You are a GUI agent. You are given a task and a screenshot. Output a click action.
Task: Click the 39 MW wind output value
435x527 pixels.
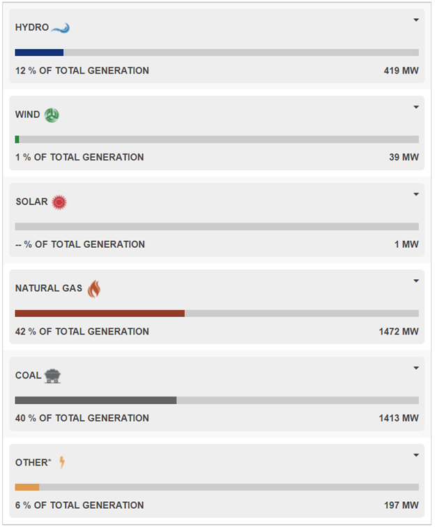[404, 158]
